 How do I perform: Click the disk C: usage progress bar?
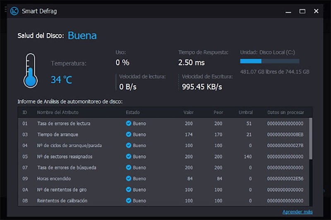pyautogui.click(x=270, y=61)
